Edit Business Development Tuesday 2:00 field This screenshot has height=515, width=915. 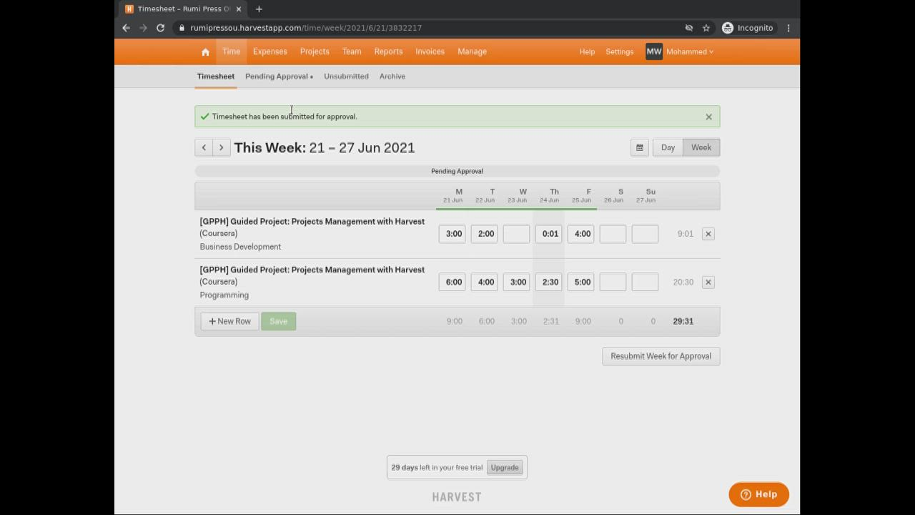tap(484, 234)
